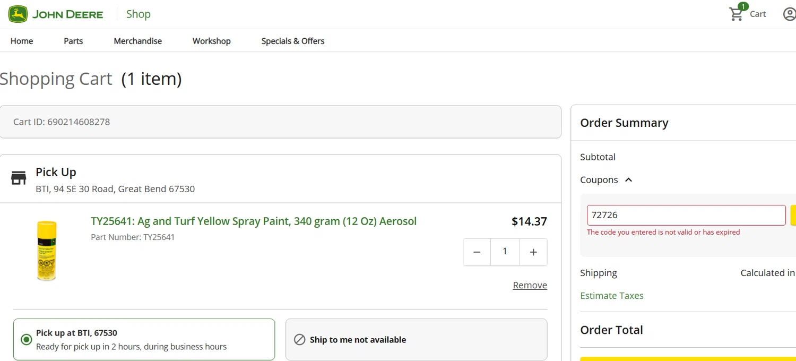
Task: Select Pick up at BTI radio option
Action: click(x=26, y=339)
